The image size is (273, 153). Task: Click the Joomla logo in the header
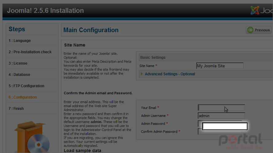pyautogui.click(x=261, y=11)
